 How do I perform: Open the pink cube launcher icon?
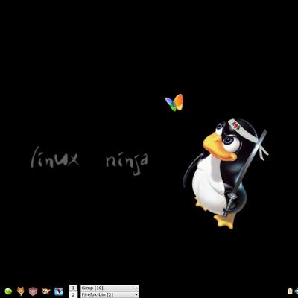(33, 291)
